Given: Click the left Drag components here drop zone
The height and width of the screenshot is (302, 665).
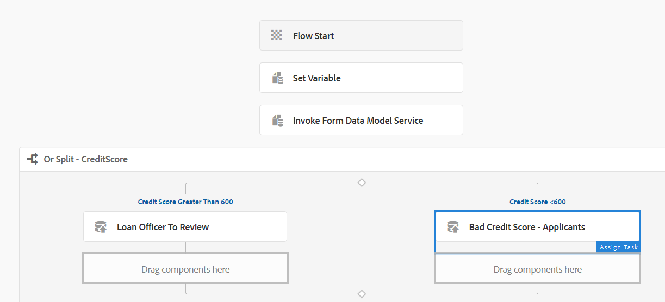Looking at the screenshot, I should 185,269.
